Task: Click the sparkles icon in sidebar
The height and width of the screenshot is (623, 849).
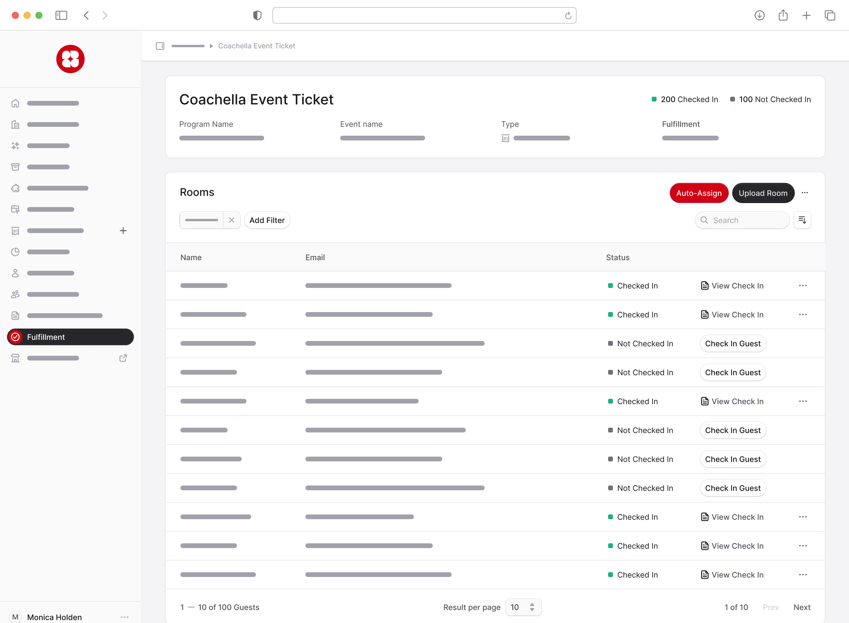Action: 15,145
